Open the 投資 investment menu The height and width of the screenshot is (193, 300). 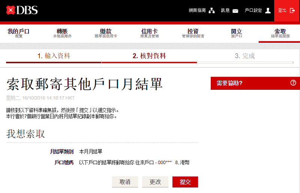(193, 33)
